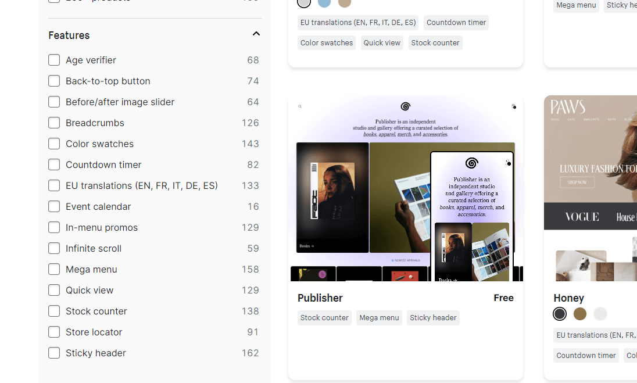
Task: Pick the brown color swatch under Honey
Action: coord(580,314)
